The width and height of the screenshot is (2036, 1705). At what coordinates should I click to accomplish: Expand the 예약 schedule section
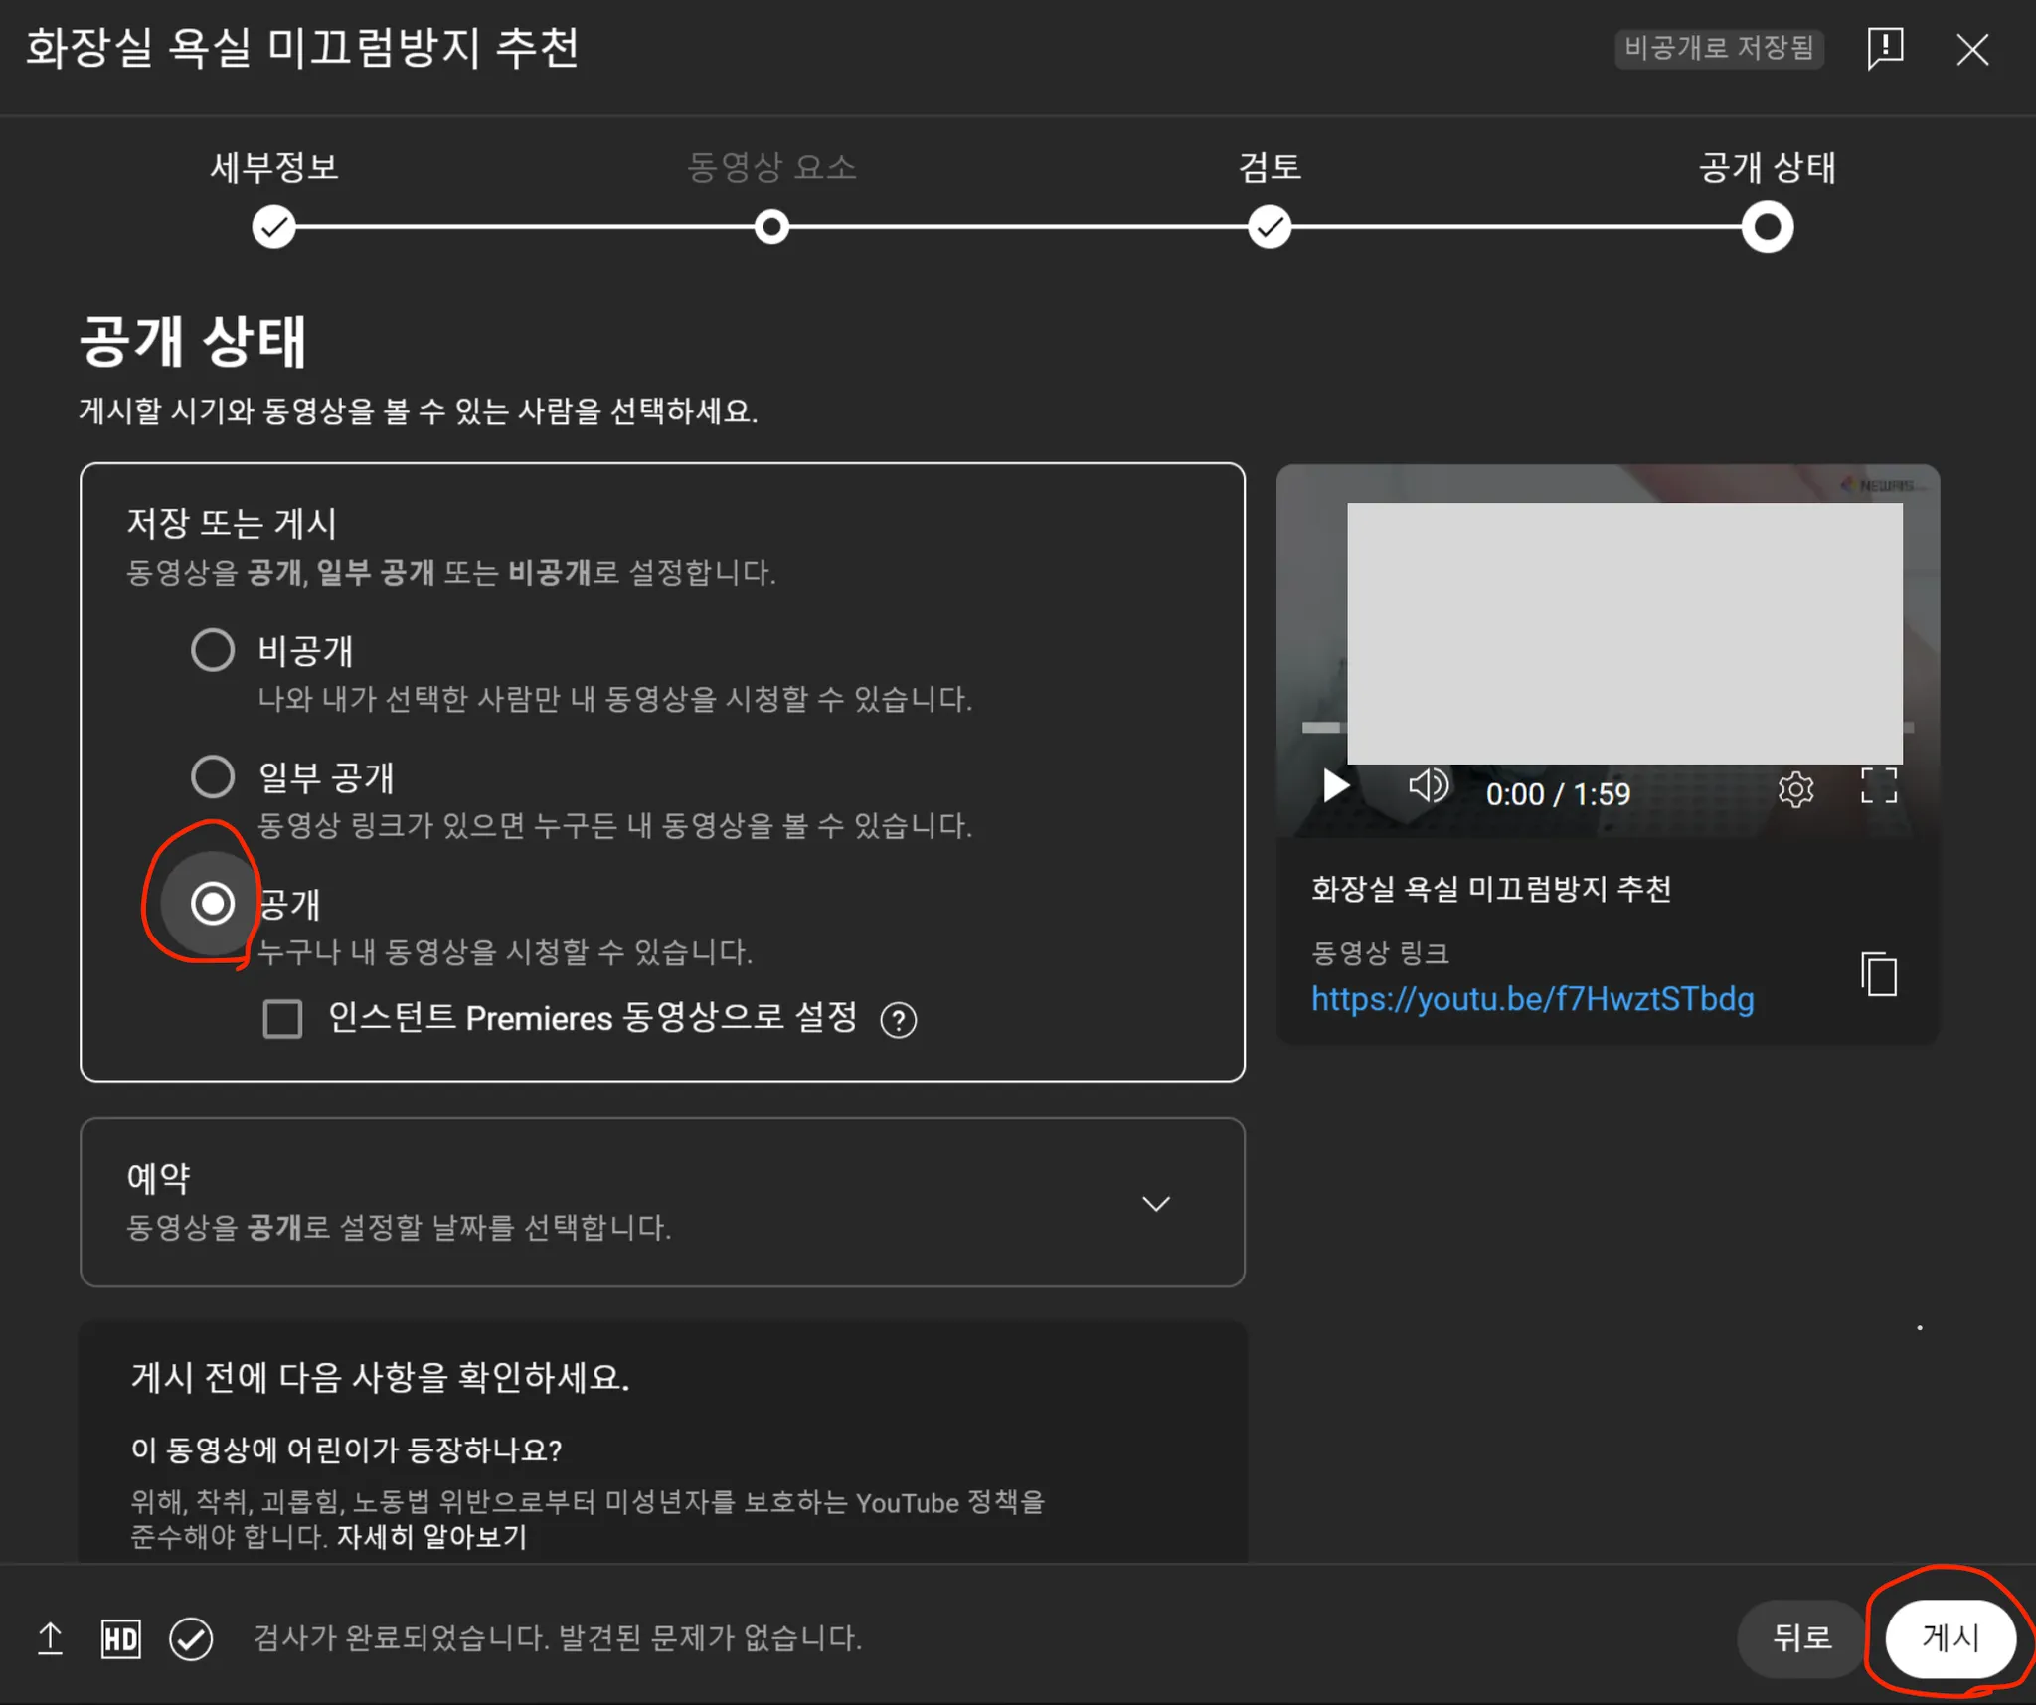pos(1155,1204)
